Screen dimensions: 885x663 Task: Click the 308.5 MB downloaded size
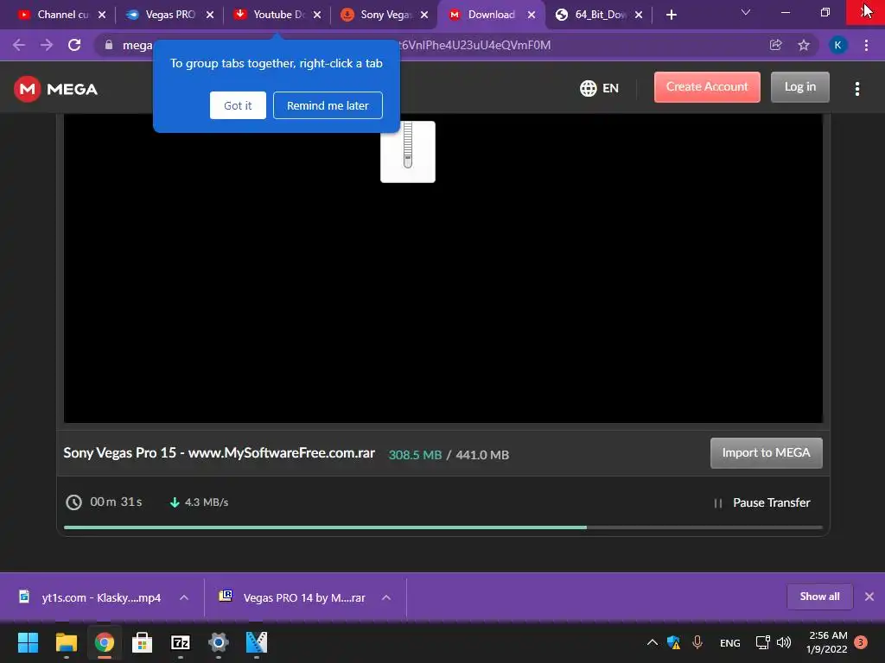click(x=415, y=454)
